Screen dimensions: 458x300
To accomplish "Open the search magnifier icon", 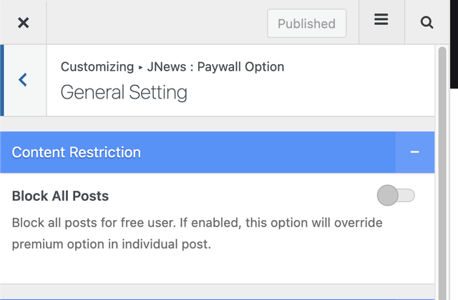I will (x=427, y=22).
